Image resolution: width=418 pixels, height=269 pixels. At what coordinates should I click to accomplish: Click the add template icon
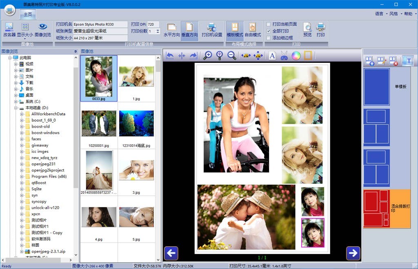(x=370, y=61)
